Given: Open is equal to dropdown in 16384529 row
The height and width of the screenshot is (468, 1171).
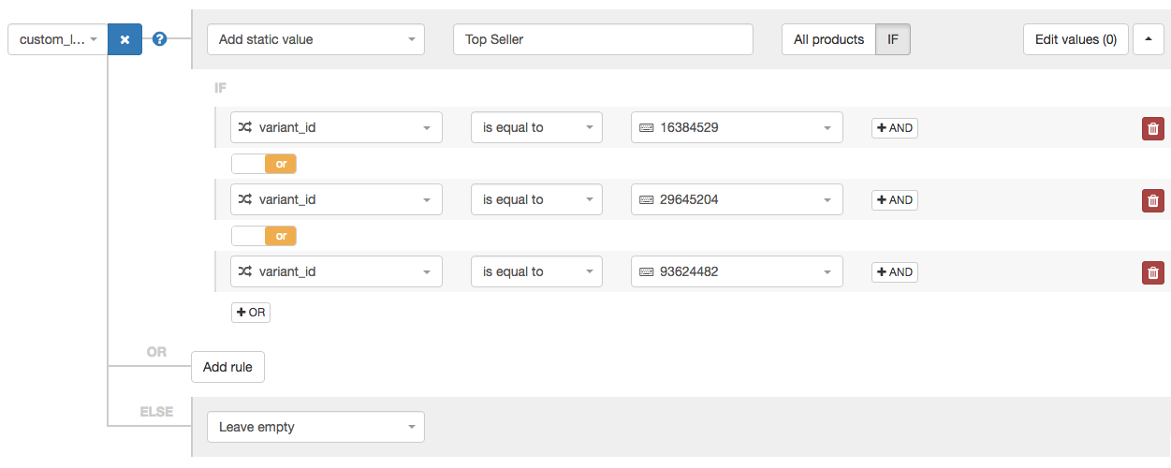Looking at the screenshot, I should 536,127.
